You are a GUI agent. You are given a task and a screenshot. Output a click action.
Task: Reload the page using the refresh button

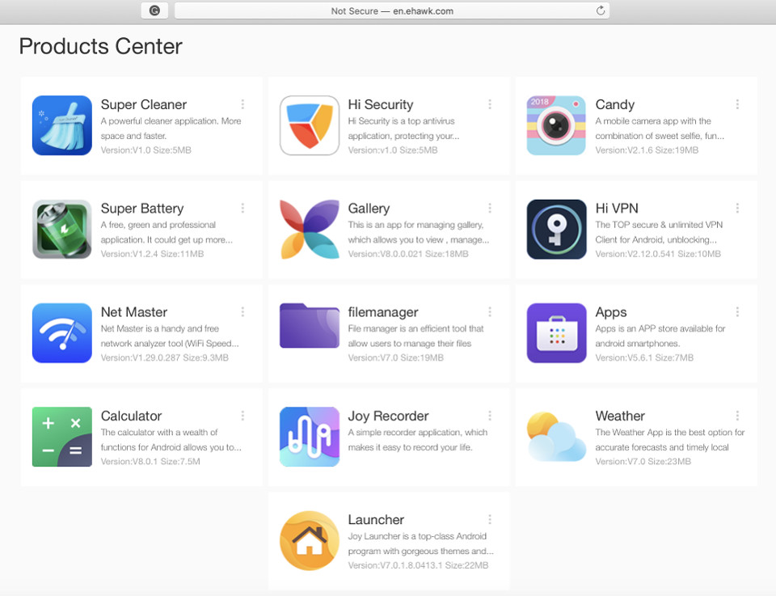pos(601,11)
